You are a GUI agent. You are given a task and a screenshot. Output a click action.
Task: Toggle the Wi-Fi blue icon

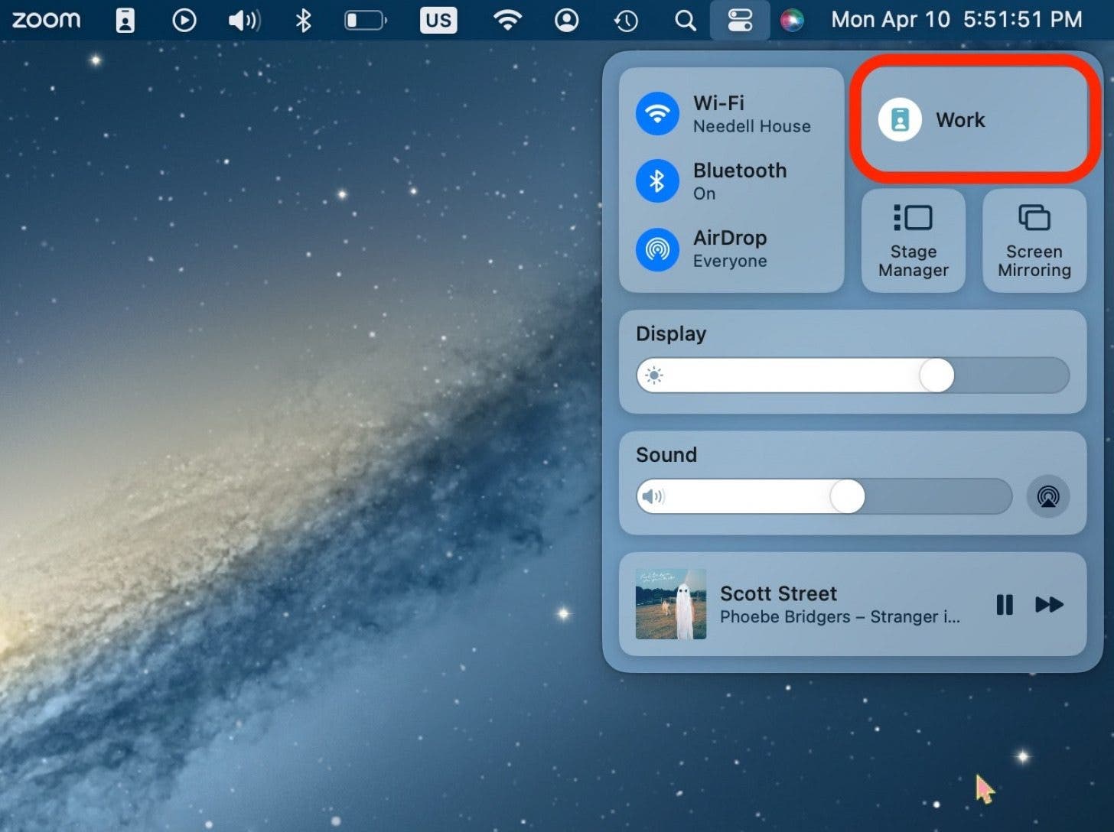pos(657,114)
